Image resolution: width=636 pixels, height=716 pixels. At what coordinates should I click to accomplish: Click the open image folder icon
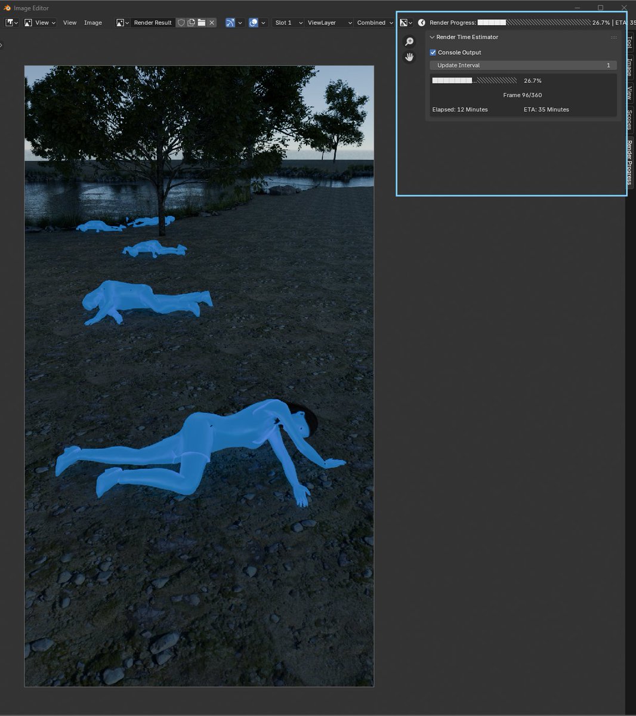[x=202, y=23]
